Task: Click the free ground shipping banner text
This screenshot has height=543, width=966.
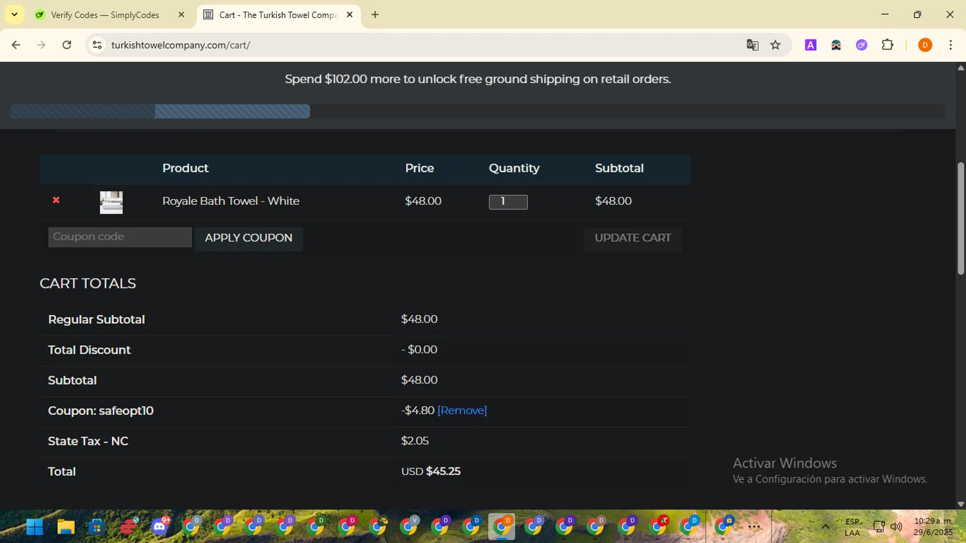Action: [x=478, y=79]
